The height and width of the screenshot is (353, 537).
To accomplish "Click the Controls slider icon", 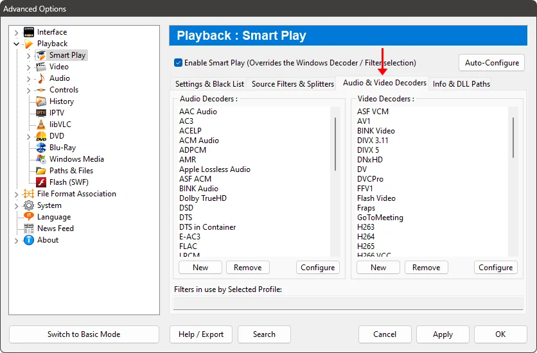I will coord(41,90).
